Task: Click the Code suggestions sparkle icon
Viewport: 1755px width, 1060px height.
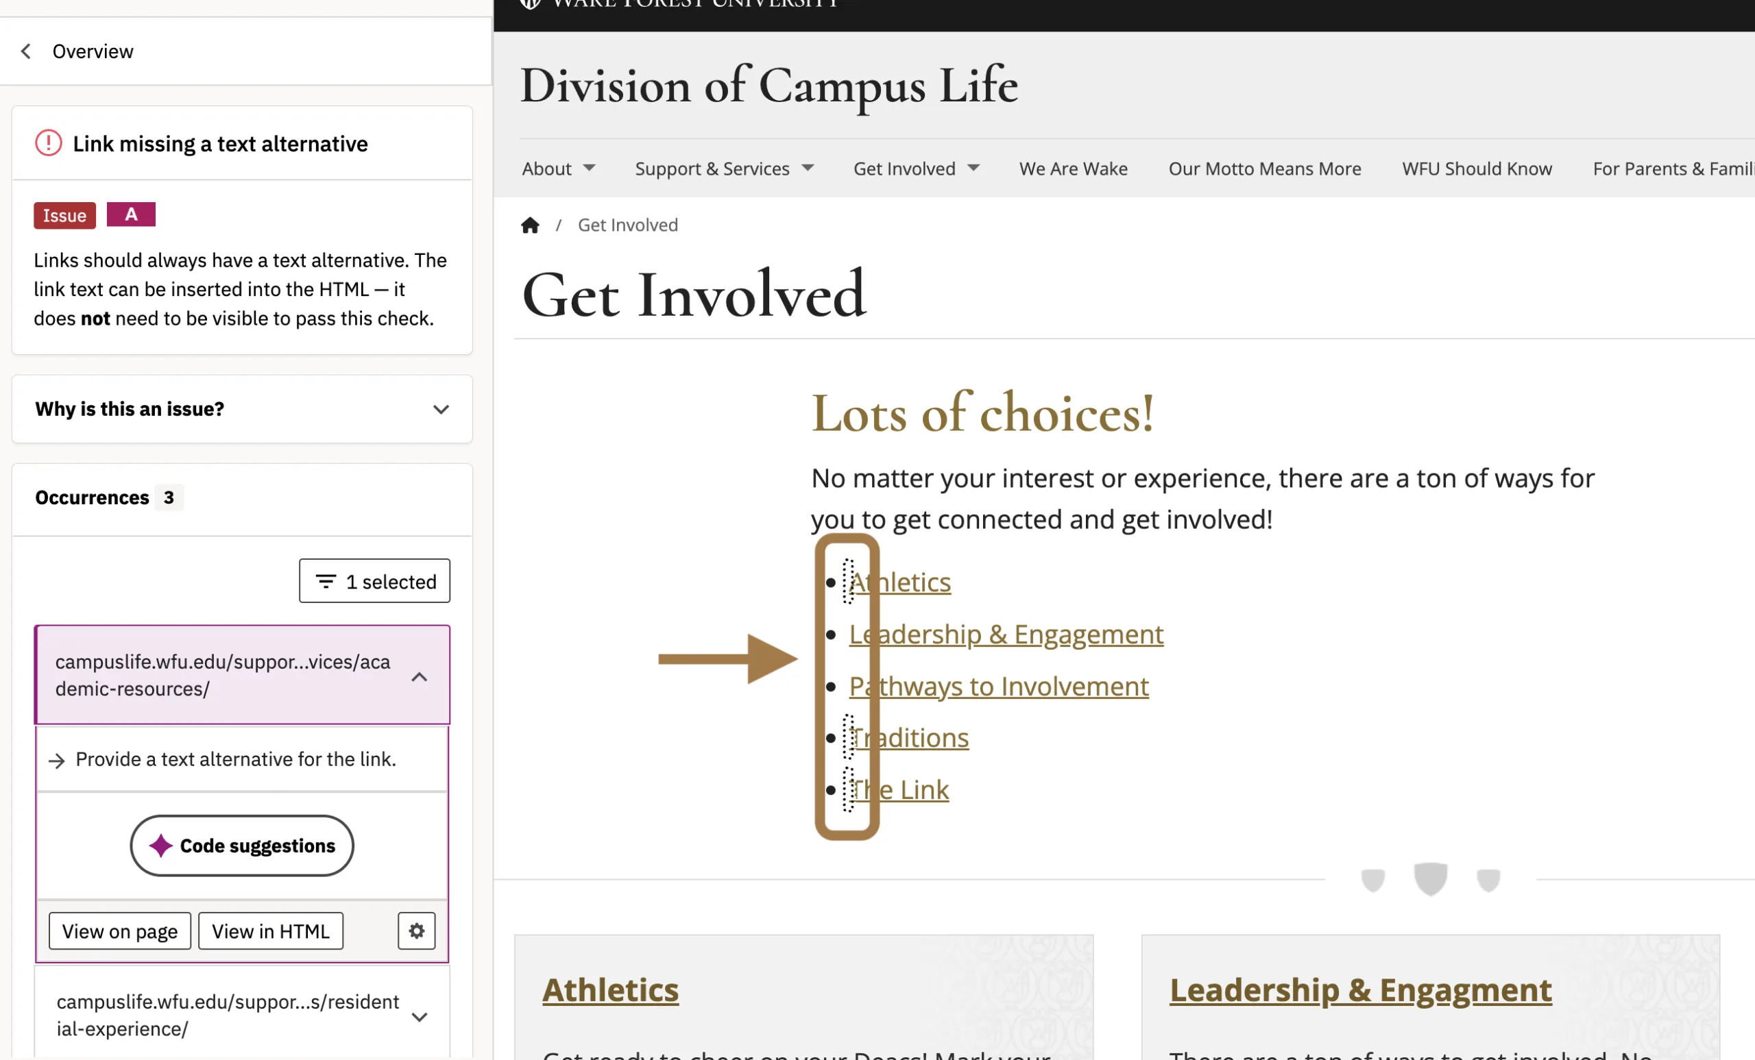Action: click(x=161, y=846)
